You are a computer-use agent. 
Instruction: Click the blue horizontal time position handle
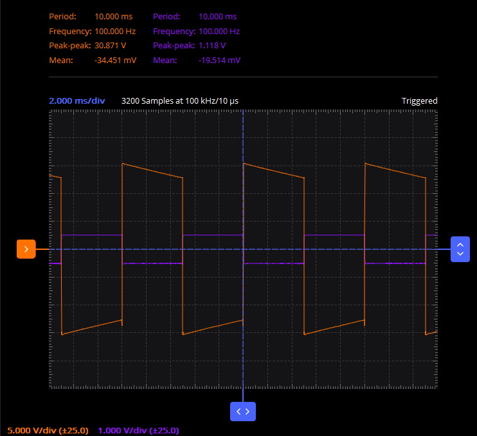(x=243, y=412)
